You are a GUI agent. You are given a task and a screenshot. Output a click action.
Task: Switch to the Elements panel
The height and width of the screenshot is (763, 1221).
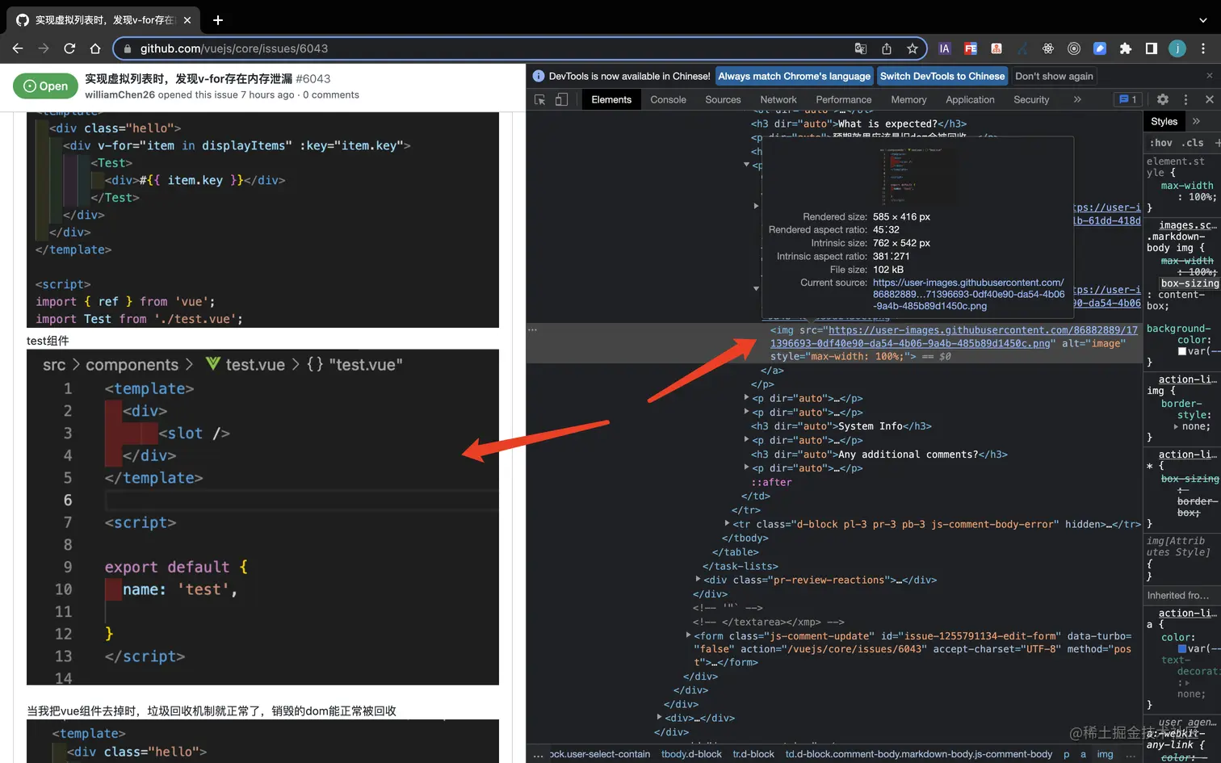tap(611, 99)
